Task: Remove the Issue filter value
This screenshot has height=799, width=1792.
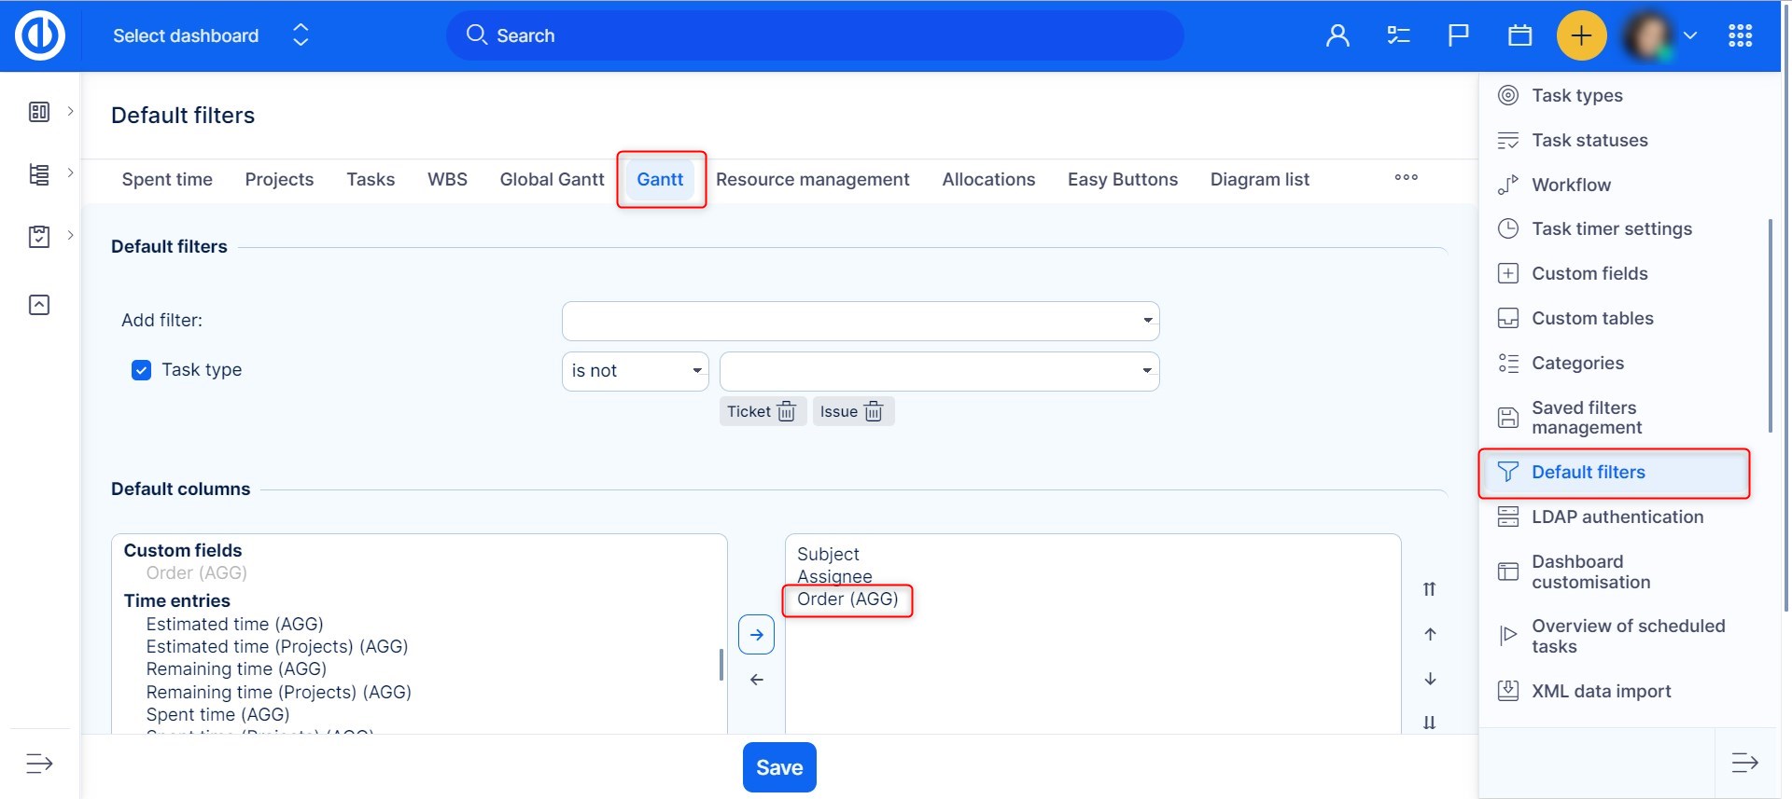Action: click(x=874, y=412)
